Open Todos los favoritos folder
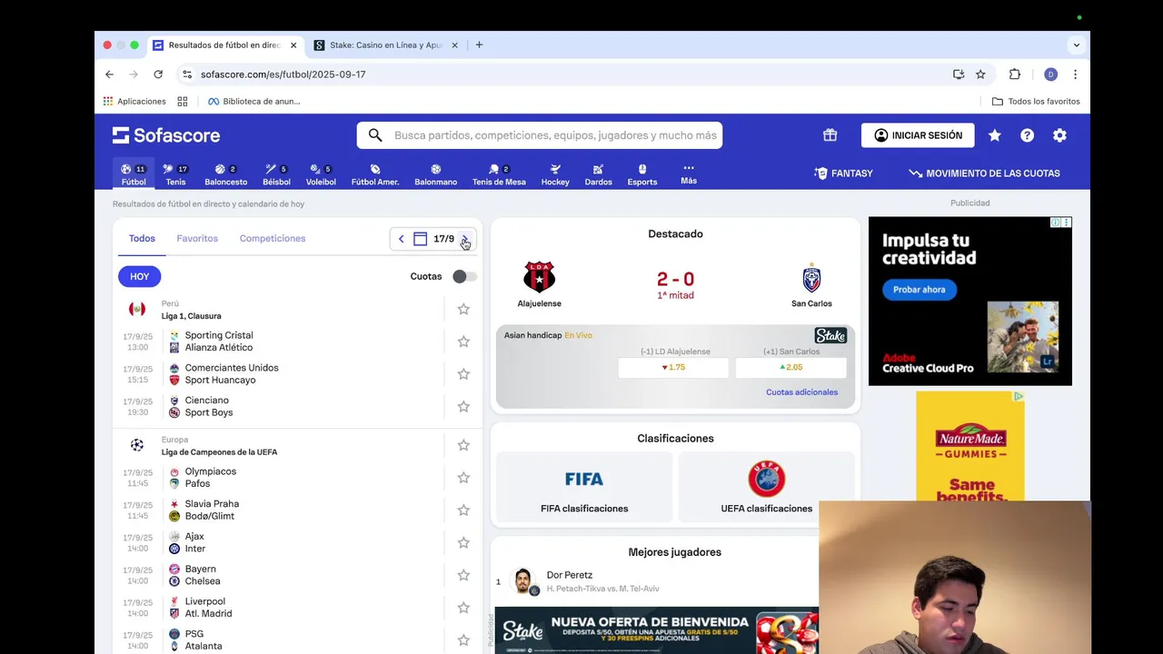This screenshot has height=654, width=1163. [x=1036, y=102]
